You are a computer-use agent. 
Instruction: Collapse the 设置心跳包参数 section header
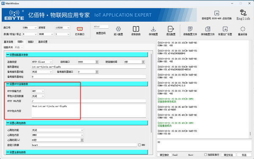click(77, 123)
